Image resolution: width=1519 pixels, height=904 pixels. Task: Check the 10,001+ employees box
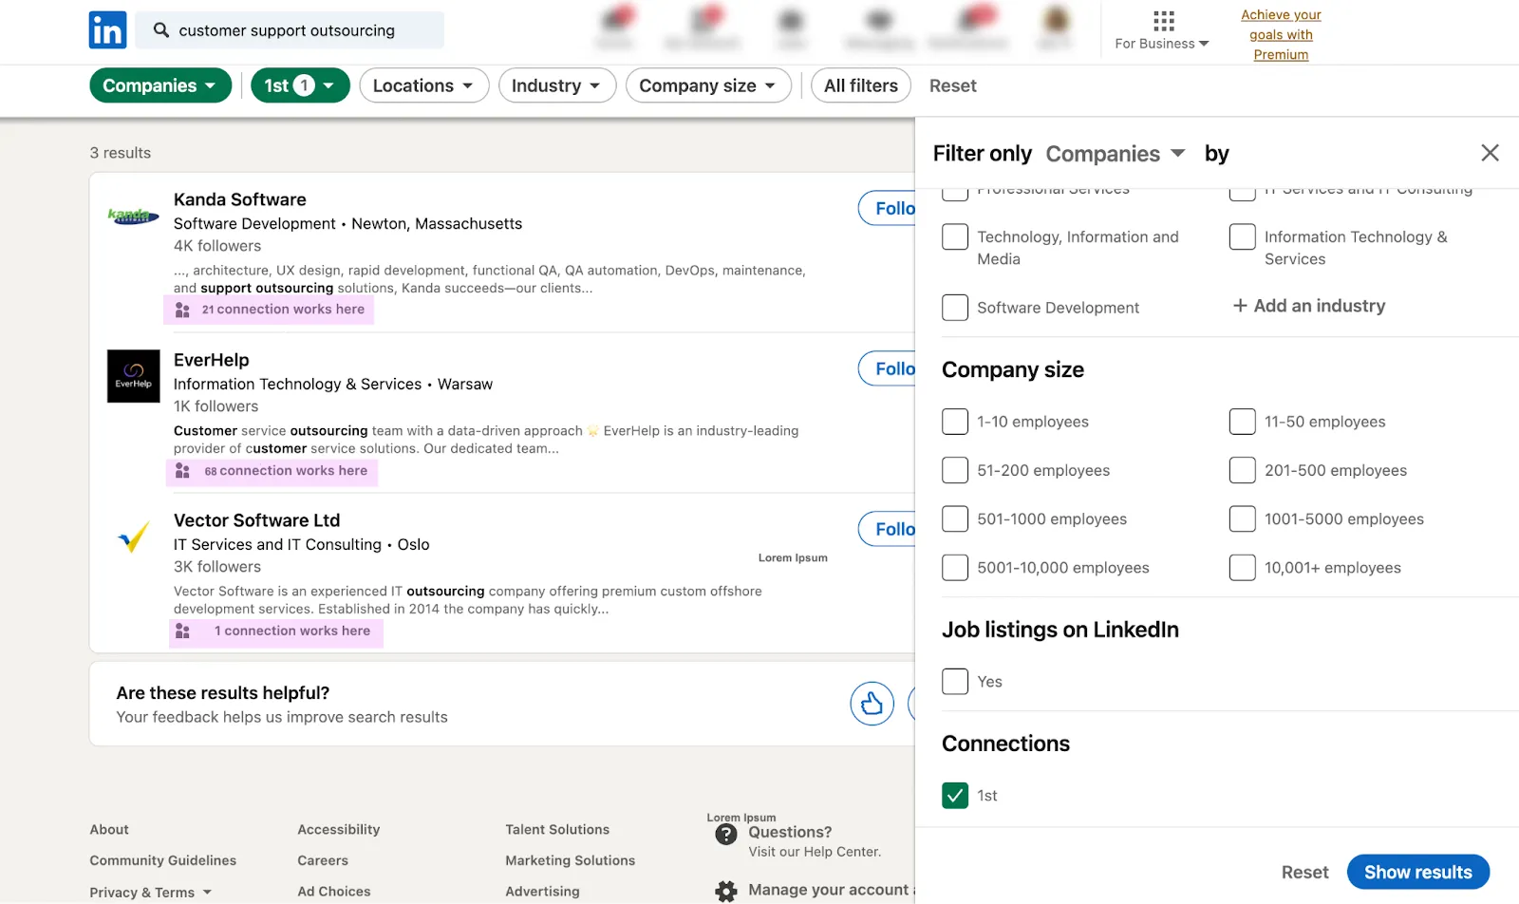pos(1242,568)
